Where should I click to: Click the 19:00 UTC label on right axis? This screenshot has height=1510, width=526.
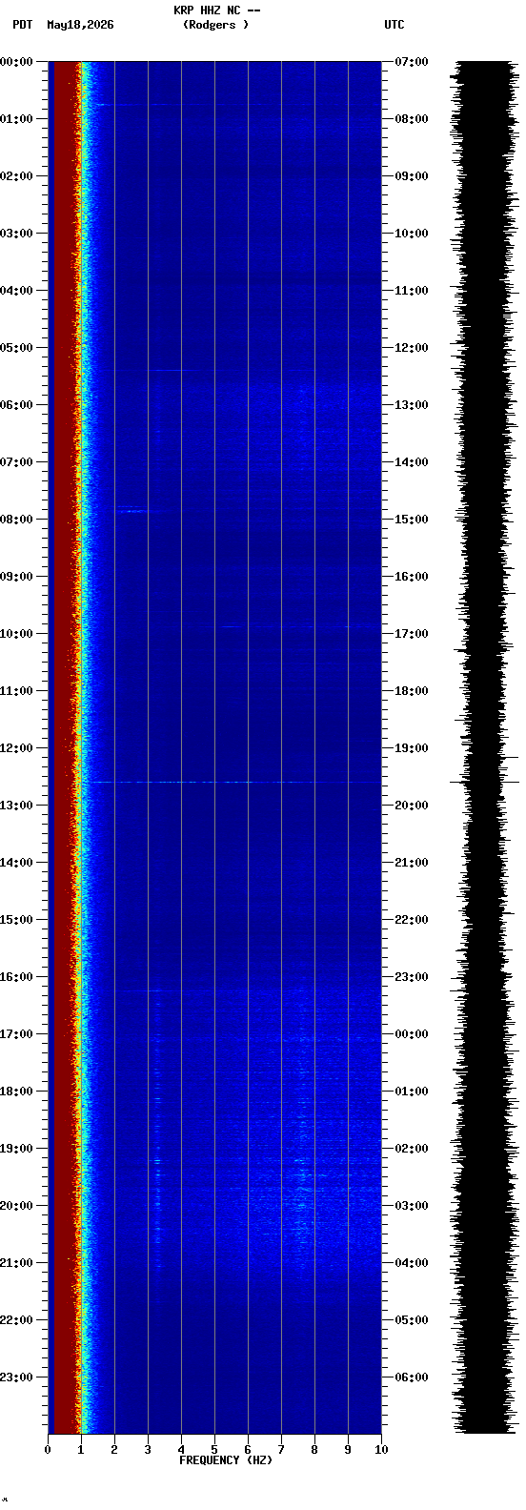[411, 748]
